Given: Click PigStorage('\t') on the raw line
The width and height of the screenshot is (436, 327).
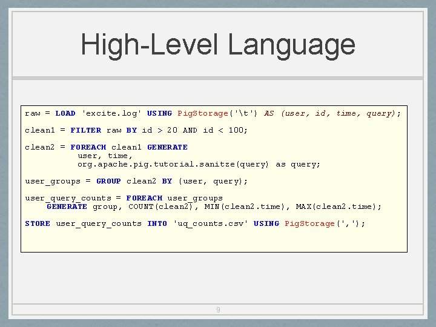Looking at the screenshot, I should coord(217,113).
